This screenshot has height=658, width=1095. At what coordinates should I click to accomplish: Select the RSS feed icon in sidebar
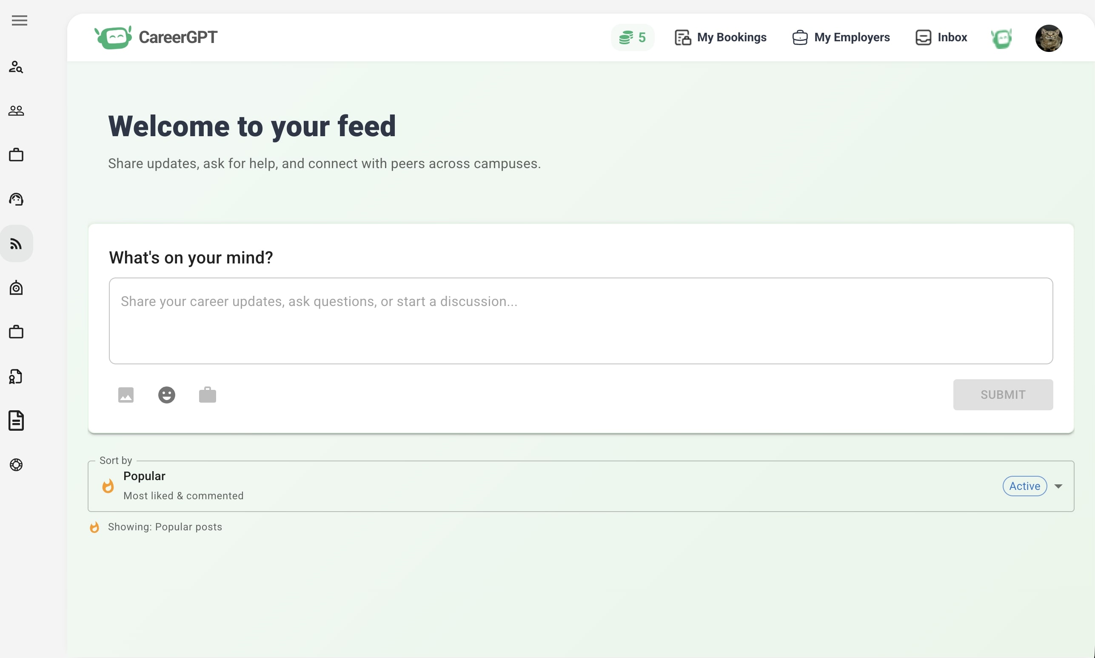coord(17,243)
